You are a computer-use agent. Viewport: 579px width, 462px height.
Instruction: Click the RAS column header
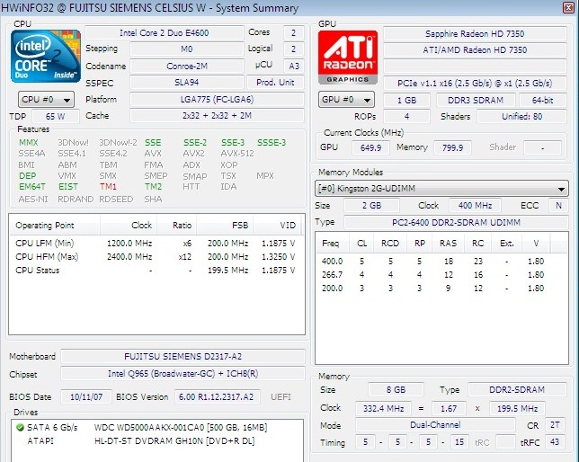[449, 244]
